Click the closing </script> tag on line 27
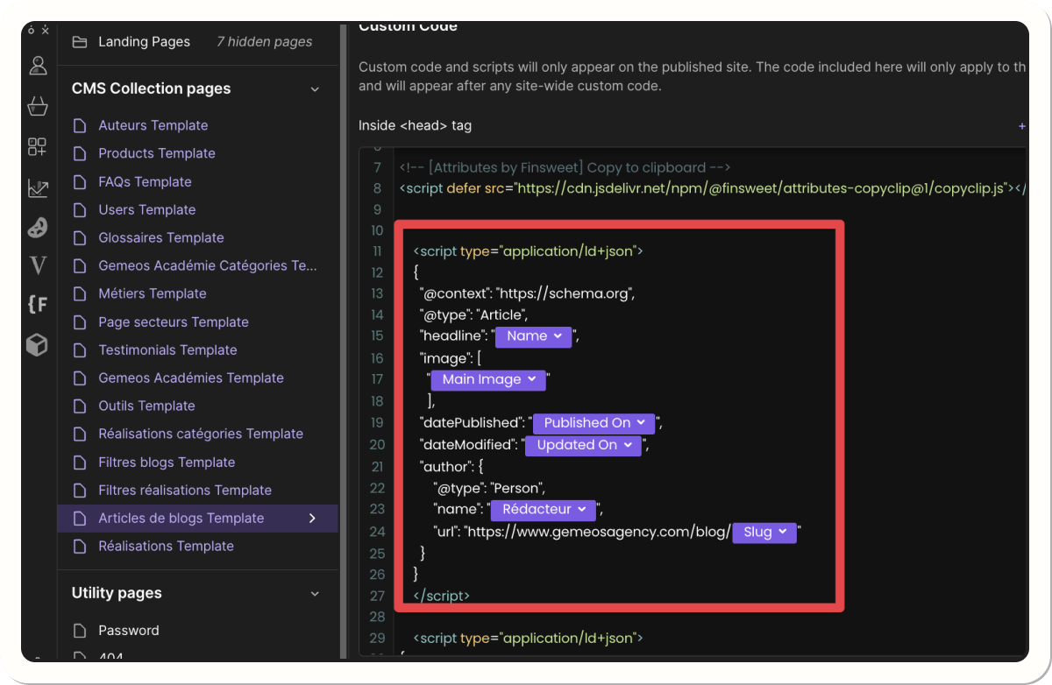 pyautogui.click(x=441, y=596)
